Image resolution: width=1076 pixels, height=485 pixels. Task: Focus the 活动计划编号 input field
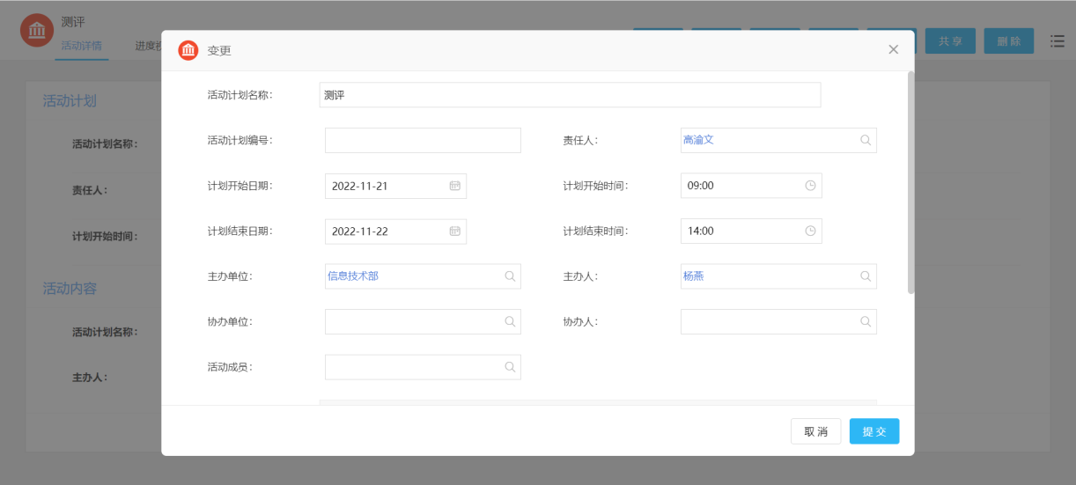click(x=423, y=141)
